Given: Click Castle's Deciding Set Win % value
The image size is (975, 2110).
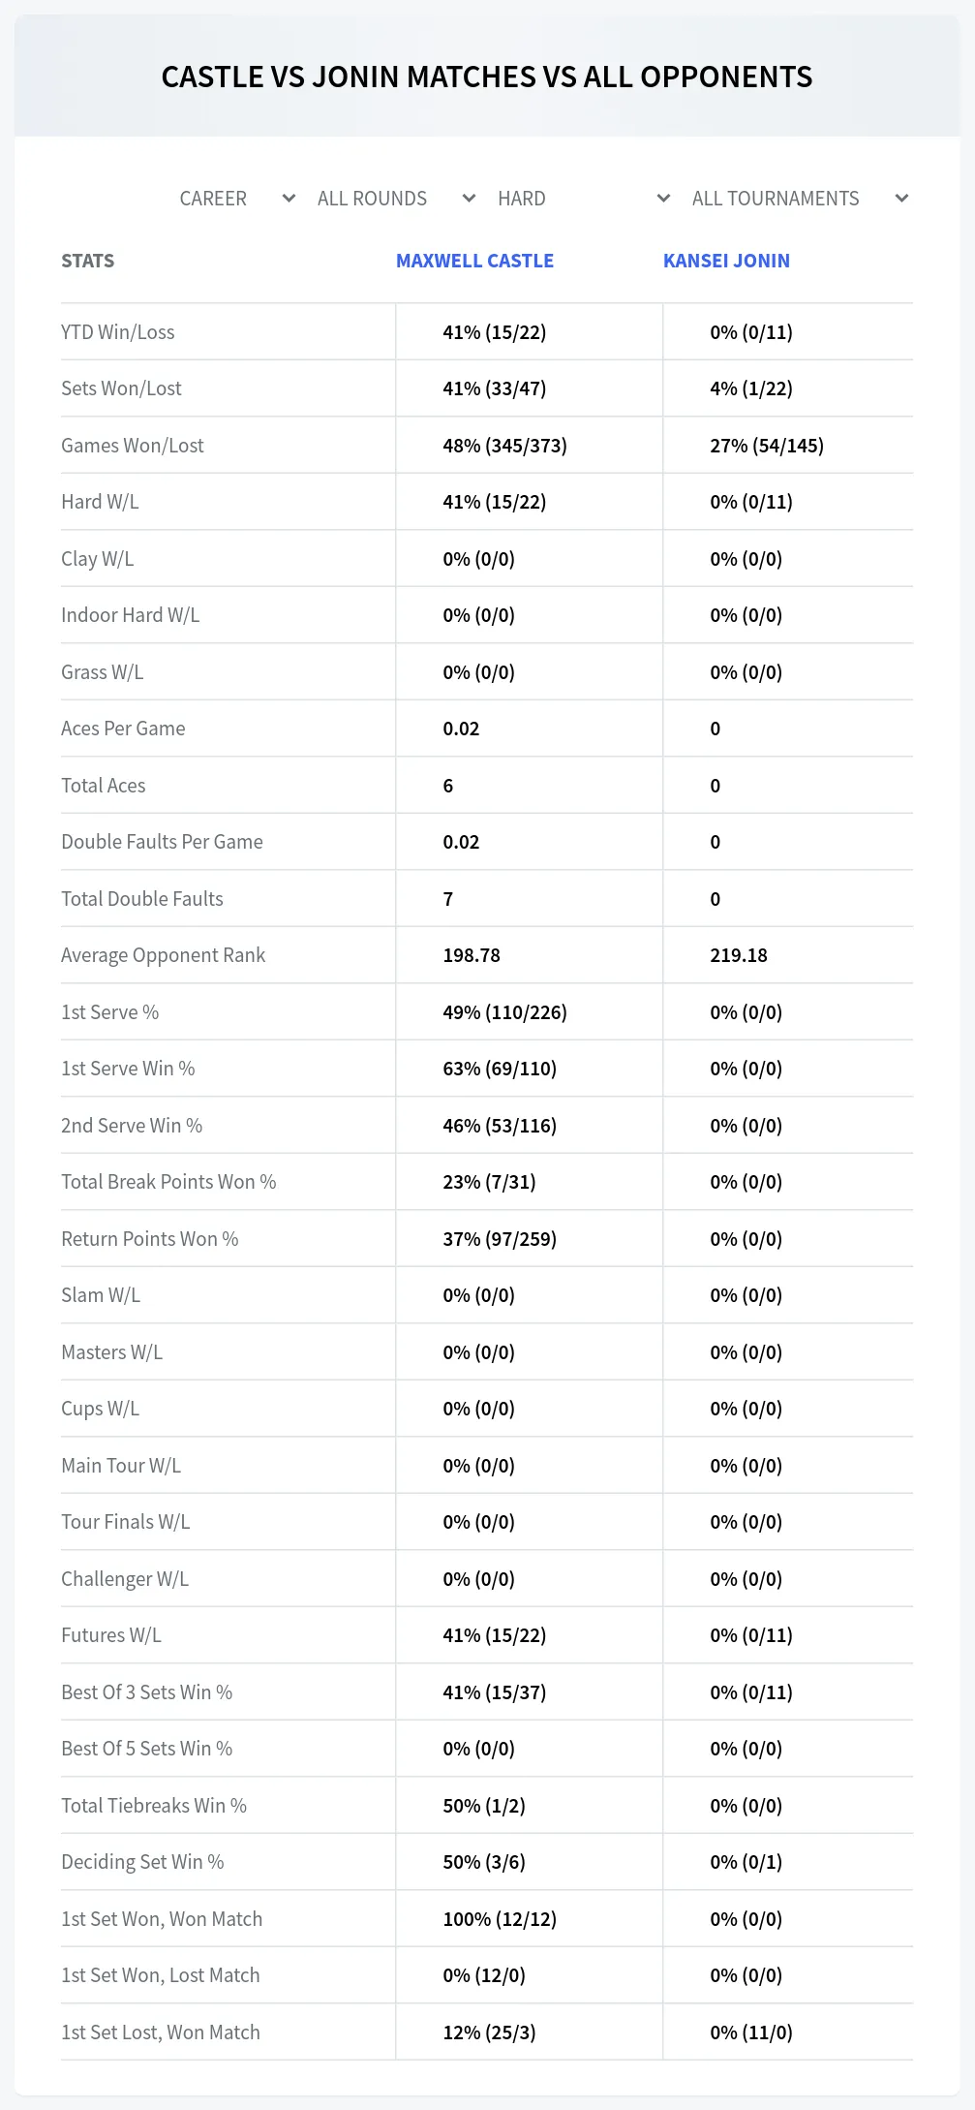Looking at the screenshot, I should 485,1862.
